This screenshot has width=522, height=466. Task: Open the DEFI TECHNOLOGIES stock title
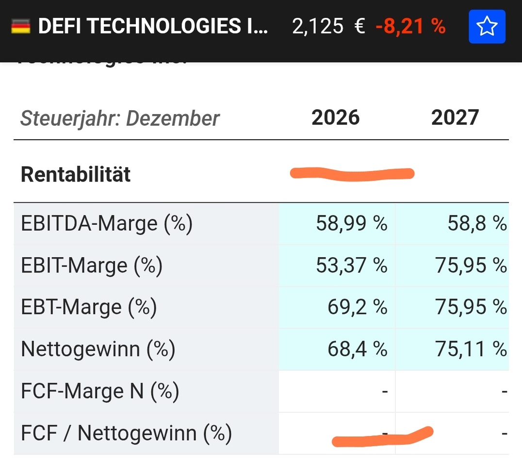pyautogui.click(x=152, y=27)
